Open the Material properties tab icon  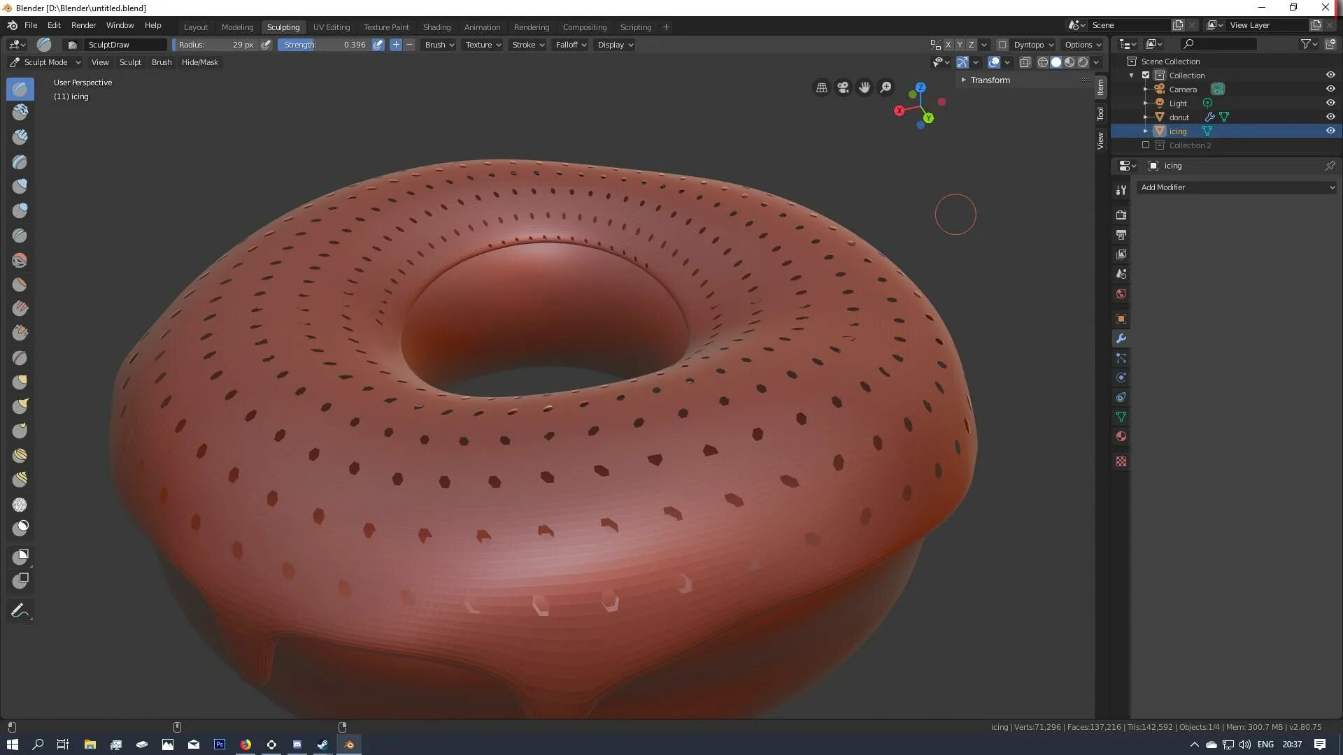click(1121, 436)
